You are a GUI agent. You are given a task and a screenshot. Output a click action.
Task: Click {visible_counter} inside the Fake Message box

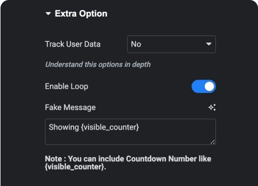point(110,127)
